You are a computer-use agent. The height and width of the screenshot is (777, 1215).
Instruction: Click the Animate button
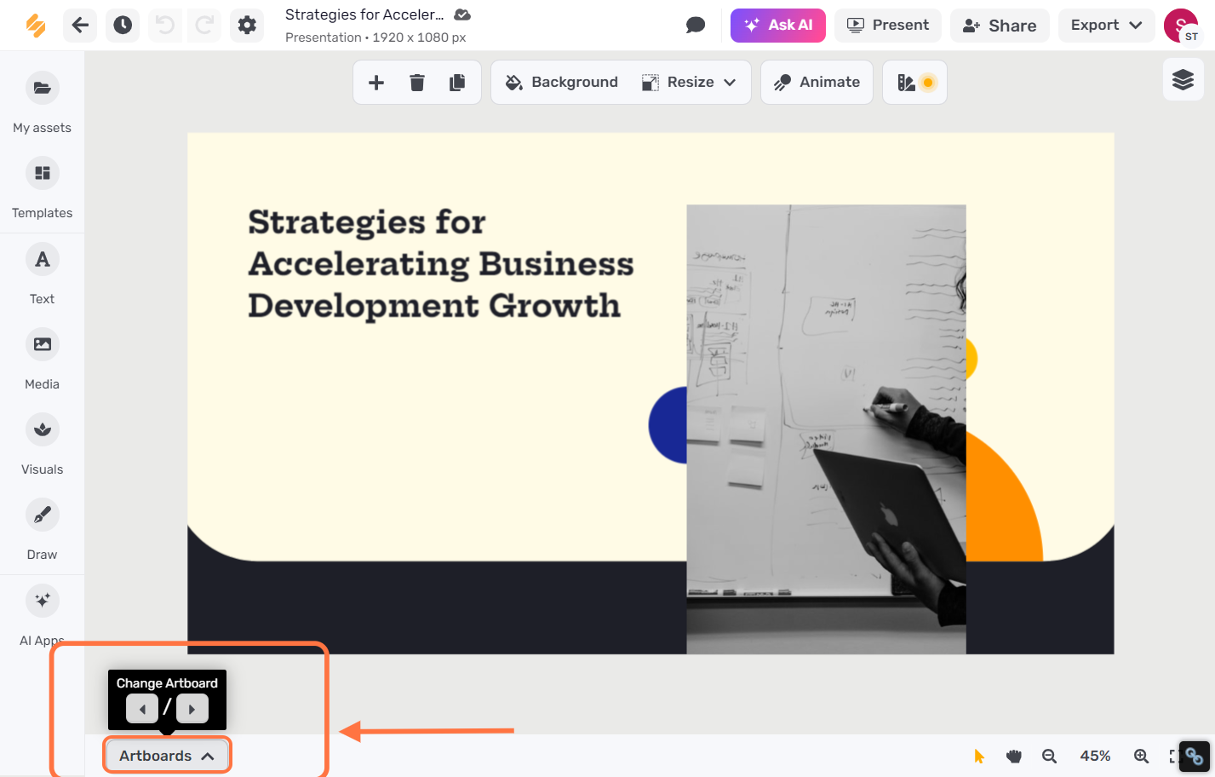(x=817, y=83)
